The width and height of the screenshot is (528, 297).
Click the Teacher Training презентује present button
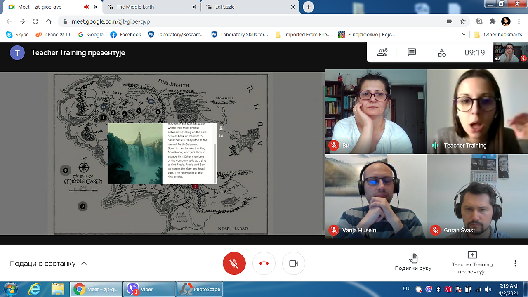coord(472,263)
